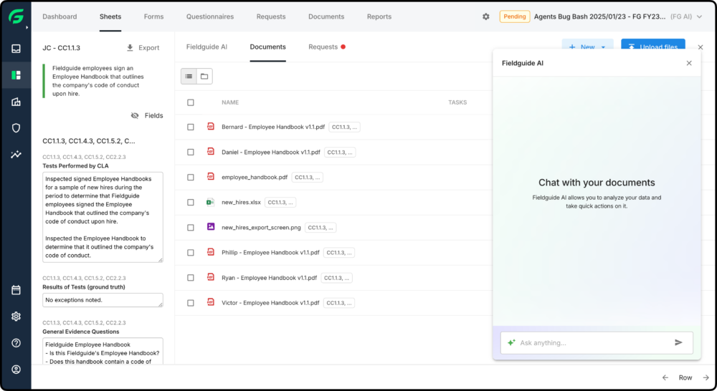717x391 pixels.
Task: Expand the engagement selector dropdown chevron
Action: (700, 16)
